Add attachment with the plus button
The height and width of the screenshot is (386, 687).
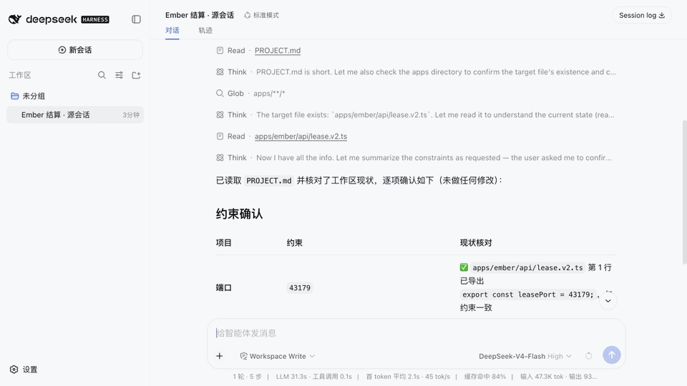(x=220, y=356)
